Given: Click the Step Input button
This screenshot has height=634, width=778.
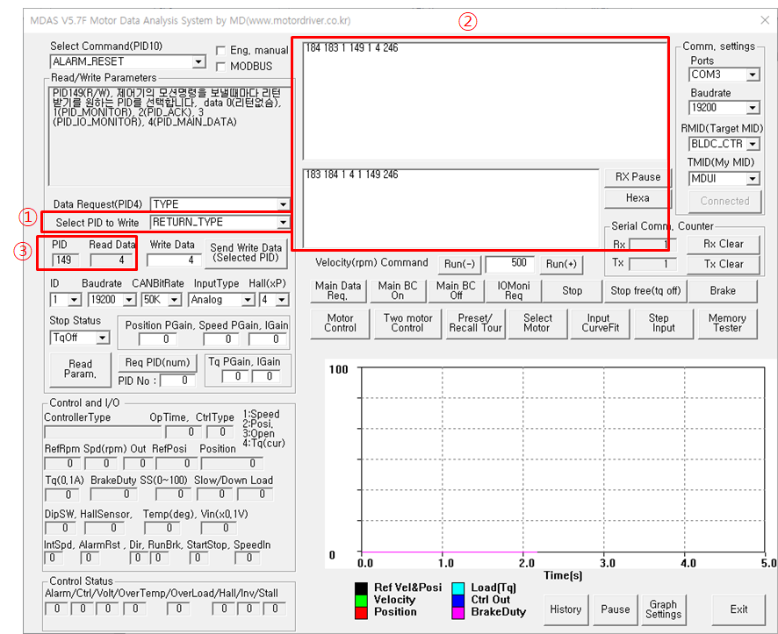Looking at the screenshot, I should tap(663, 324).
